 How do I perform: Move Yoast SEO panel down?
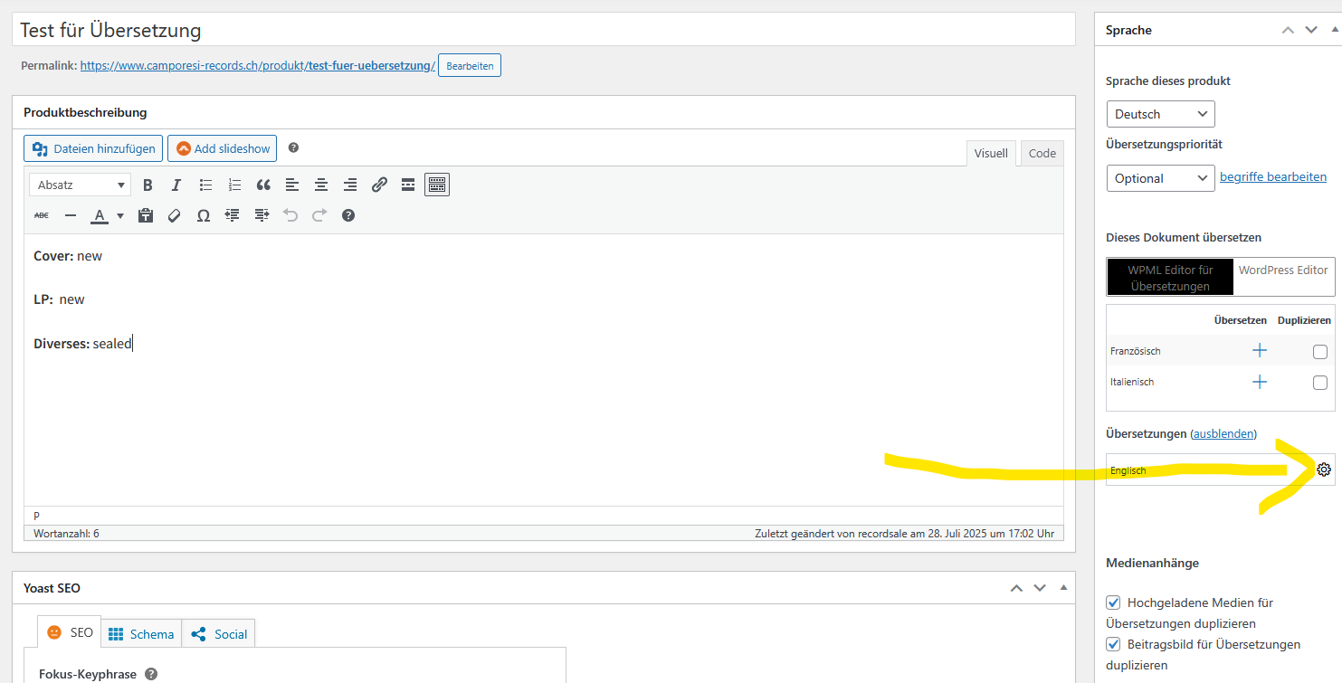pos(1040,588)
